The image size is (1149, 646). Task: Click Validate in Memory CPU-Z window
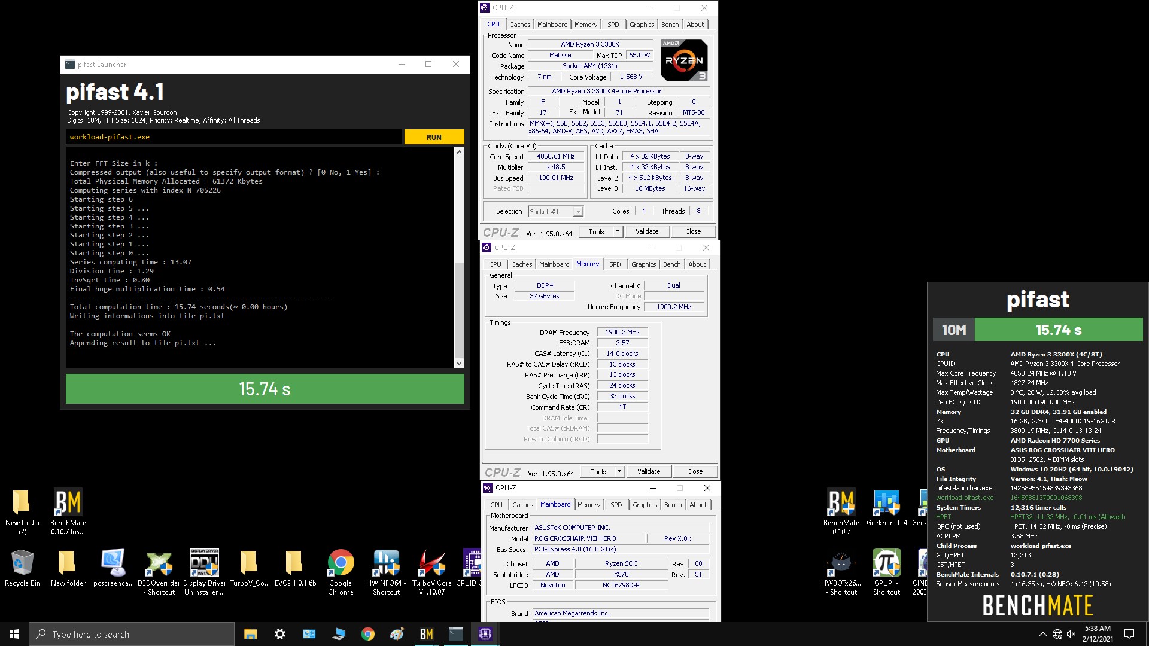tap(649, 471)
